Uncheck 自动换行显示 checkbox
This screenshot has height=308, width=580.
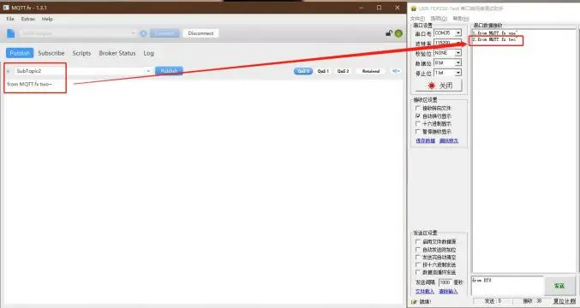418,116
